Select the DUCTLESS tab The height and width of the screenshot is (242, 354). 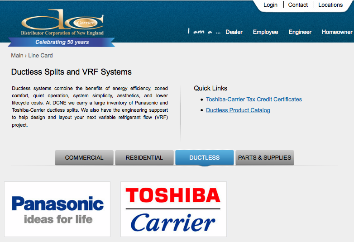coord(204,158)
